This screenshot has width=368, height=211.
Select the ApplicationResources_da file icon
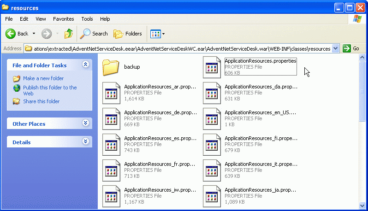pyautogui.click(x=212, y=93)
